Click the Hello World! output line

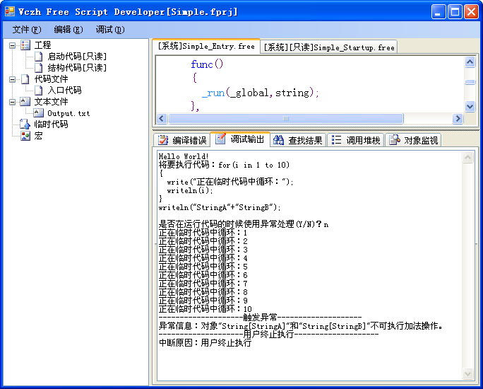click(184, 156)
